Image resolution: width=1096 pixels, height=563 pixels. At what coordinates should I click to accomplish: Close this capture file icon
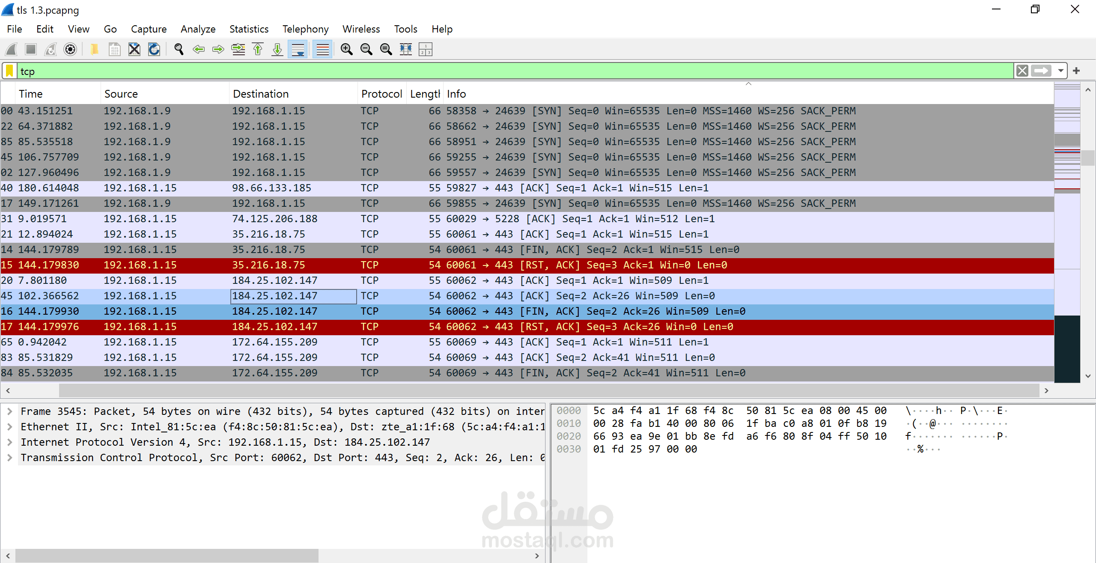134,50
